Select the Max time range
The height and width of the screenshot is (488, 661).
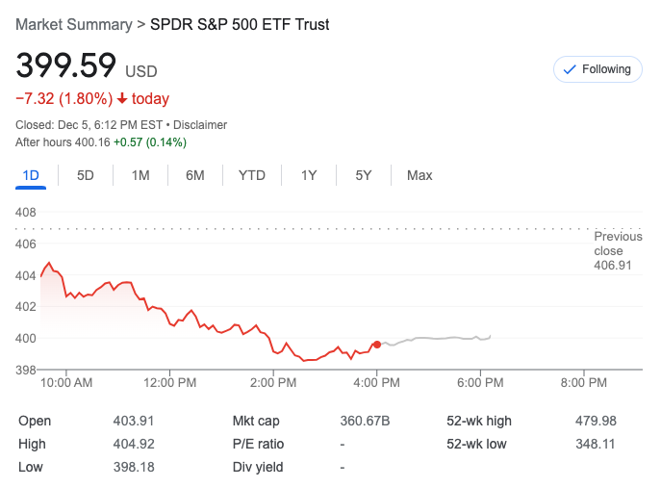pos(419,175)
